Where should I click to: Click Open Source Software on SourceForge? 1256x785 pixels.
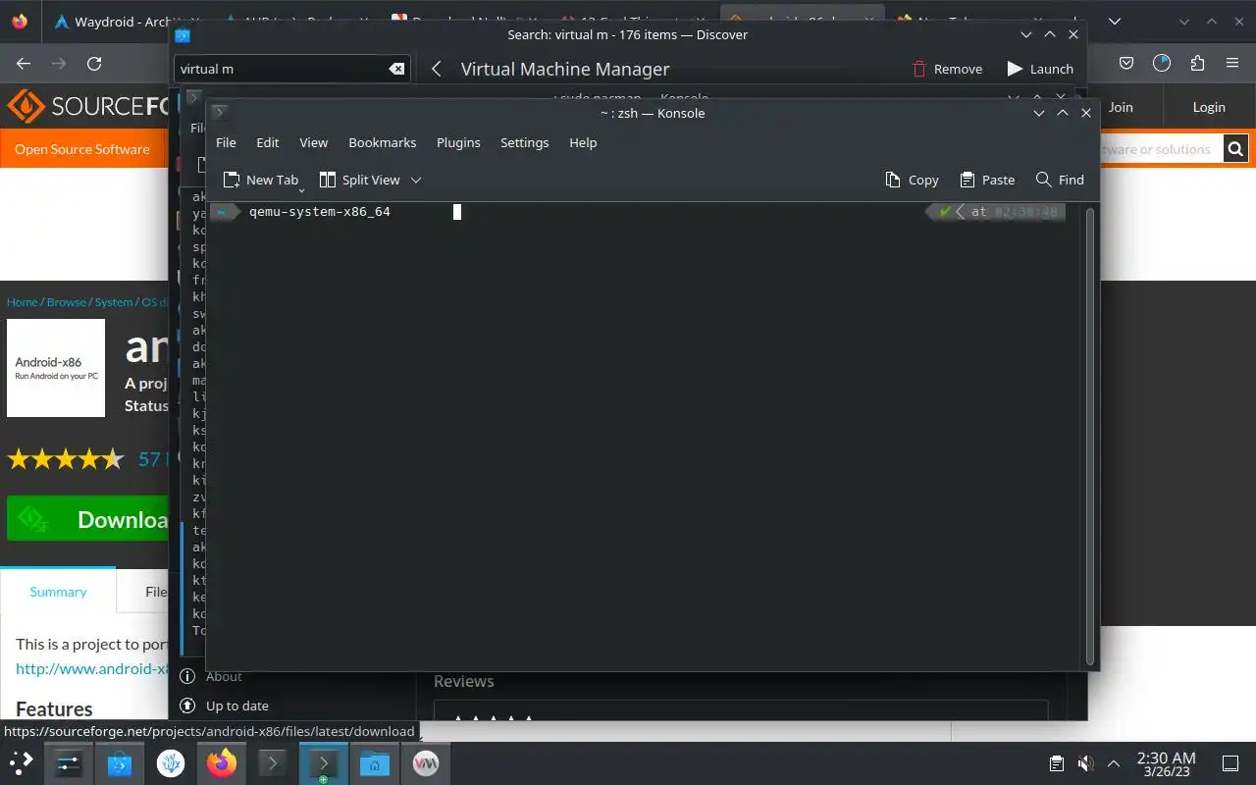(82, 149)
